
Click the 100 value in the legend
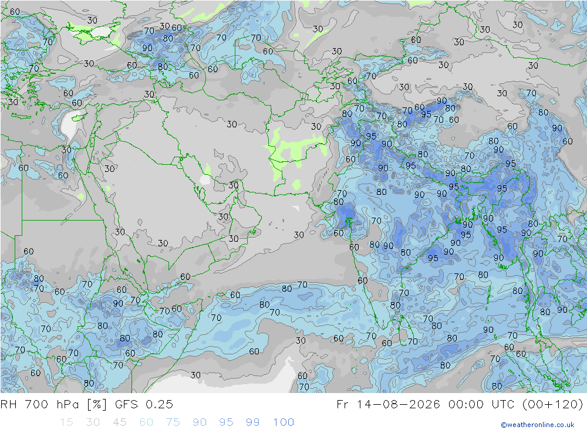tap(284, 422)
